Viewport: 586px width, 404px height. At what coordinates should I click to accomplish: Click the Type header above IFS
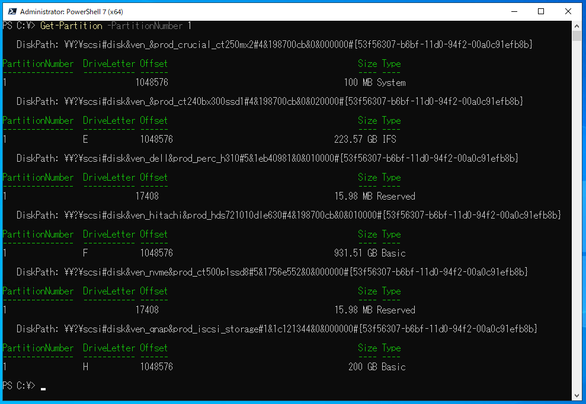391,120
